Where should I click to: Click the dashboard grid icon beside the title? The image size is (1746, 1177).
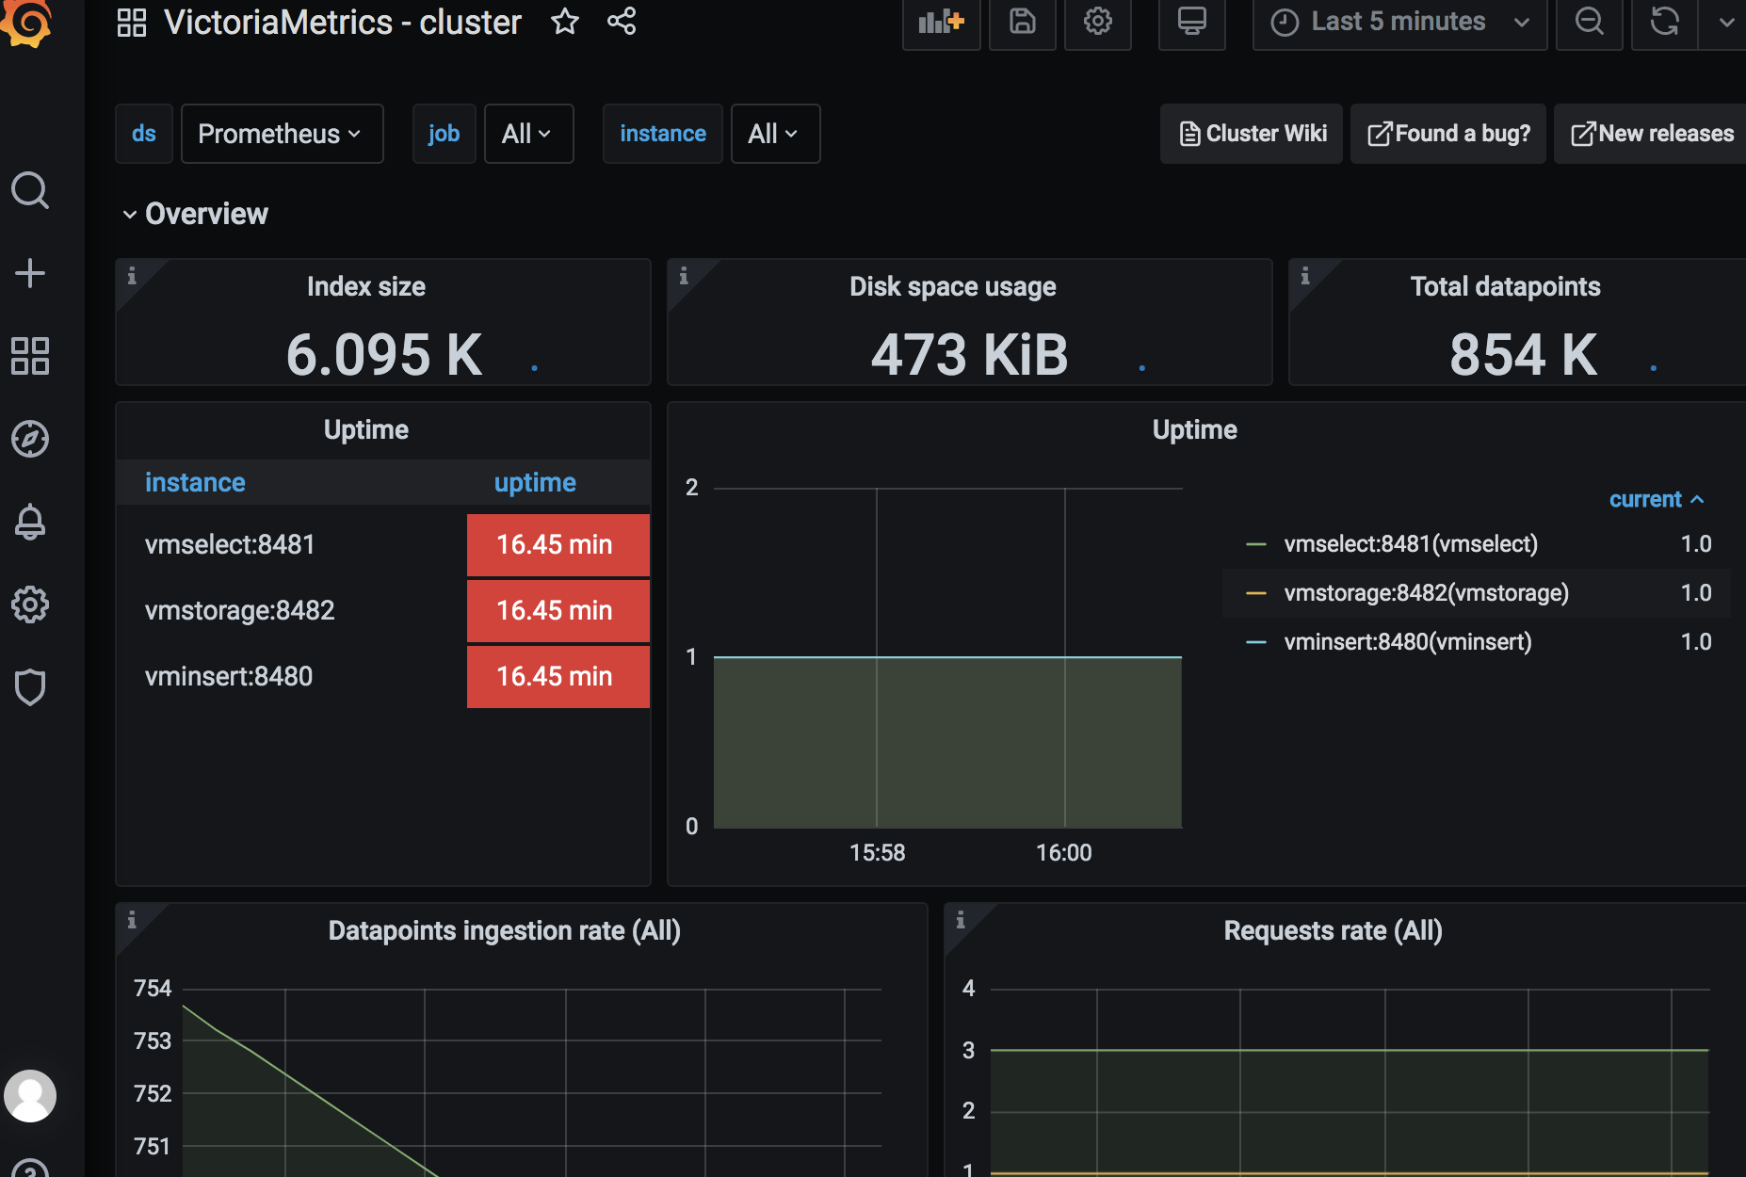[132, 23]
